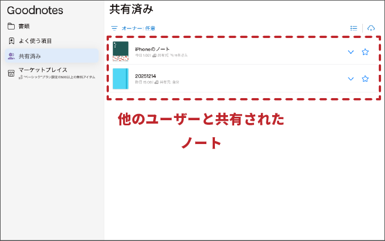Favorite the iPhoneのノート with star

[365, 52]
